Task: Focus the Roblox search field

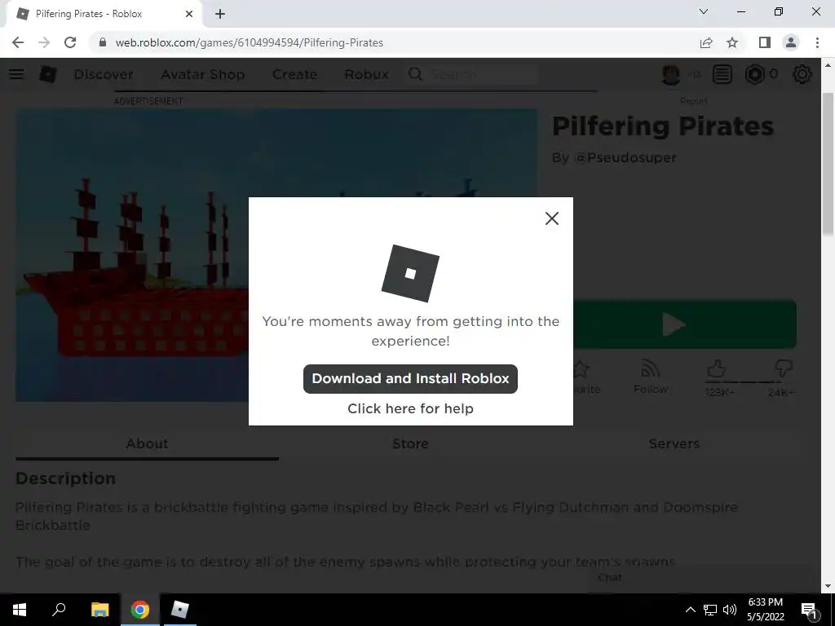Action: pos(482,74)
